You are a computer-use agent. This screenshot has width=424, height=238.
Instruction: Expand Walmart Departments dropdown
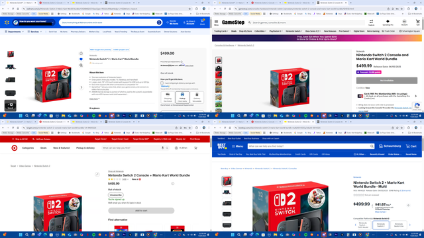[15, 32]
